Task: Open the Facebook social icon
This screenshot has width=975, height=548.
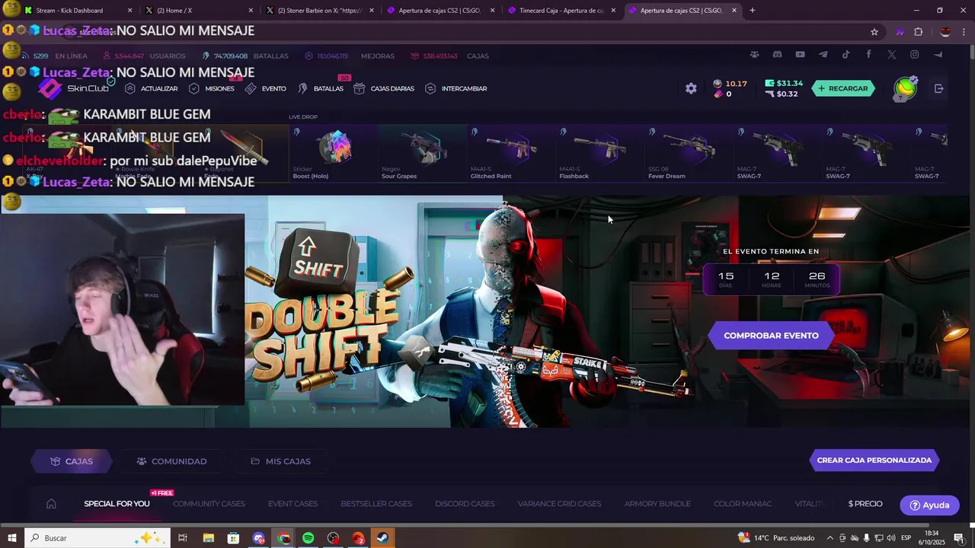Action: 868,55
